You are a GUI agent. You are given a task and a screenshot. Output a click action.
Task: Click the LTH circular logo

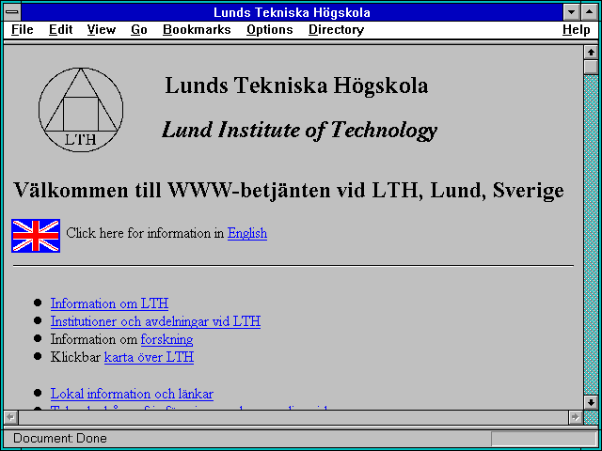[81, 110]
